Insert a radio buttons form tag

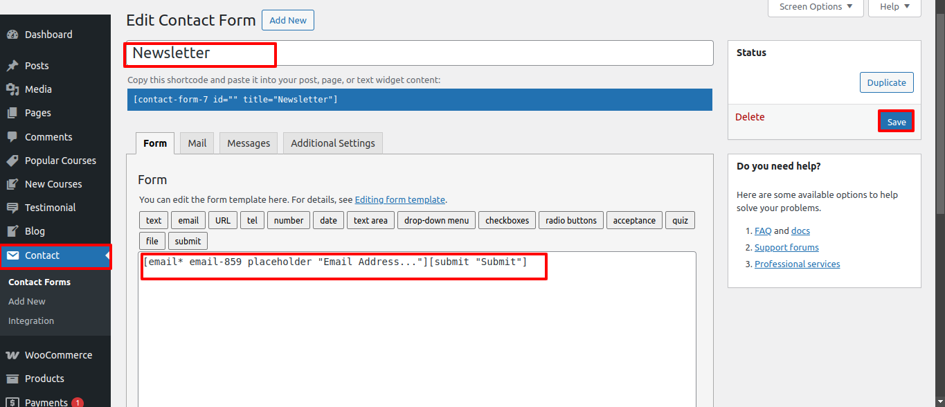(570, 220)
